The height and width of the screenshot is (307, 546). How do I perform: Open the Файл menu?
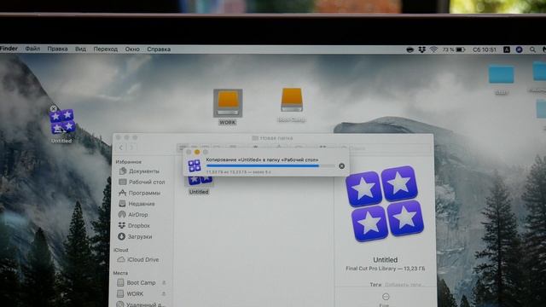point(32,49)
